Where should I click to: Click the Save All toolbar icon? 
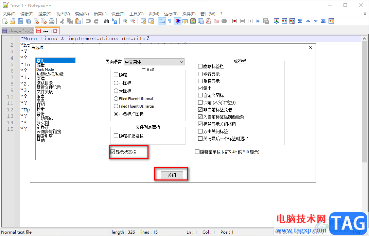(28, 21)
